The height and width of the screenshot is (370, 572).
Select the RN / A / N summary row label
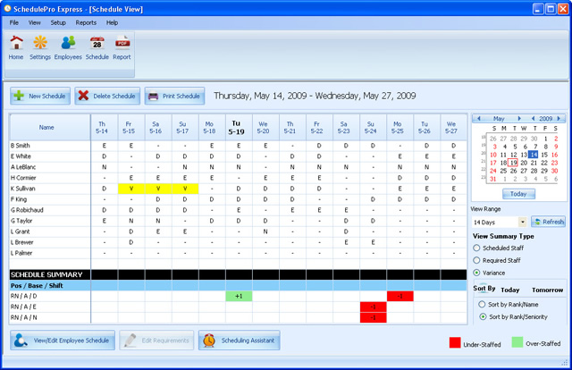click(x=24, y=317)
